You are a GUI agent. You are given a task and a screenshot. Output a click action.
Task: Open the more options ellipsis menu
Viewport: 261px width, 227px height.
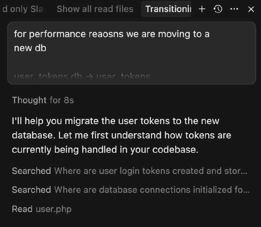pyautogui.click(x=234, y=9)
